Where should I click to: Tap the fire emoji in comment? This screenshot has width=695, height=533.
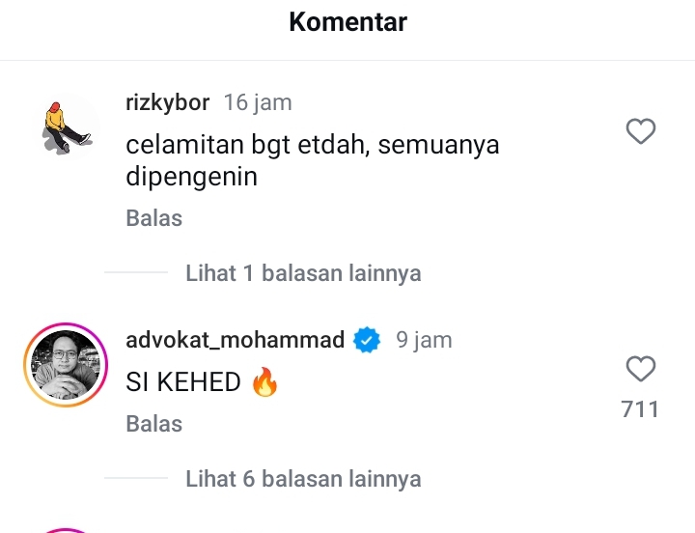click(x=265, y=381)
